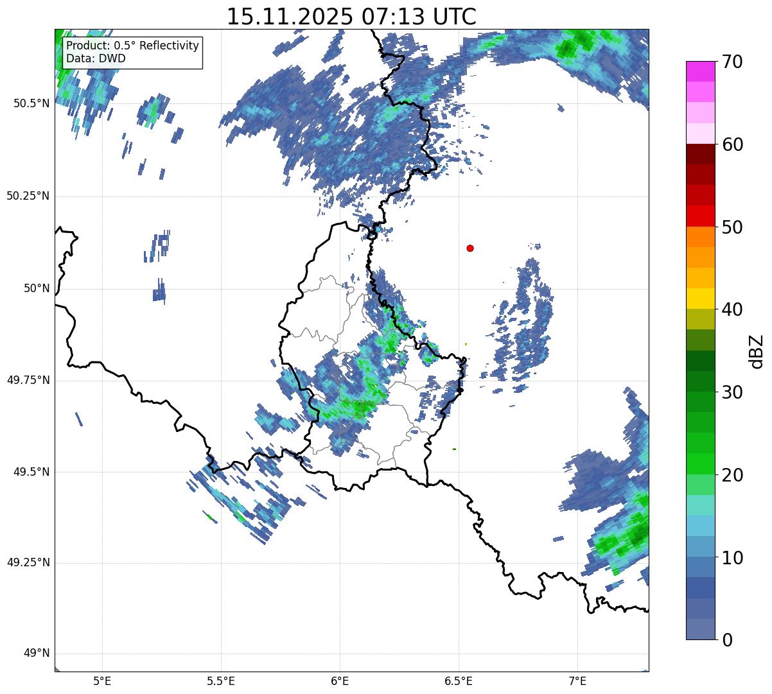Click the colorbar tick label 20
This screenshot has width=772, height=694.
coord(732,475)
